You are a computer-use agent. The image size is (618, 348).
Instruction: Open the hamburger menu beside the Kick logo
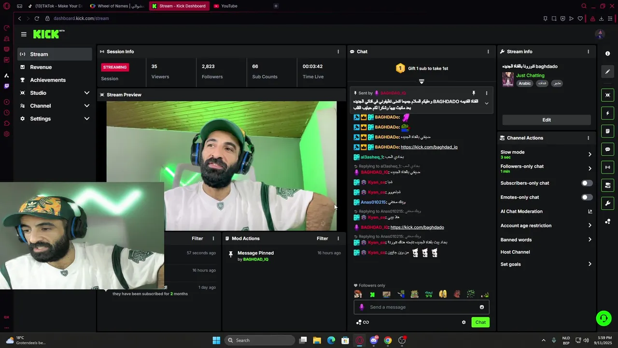(24, 34)
